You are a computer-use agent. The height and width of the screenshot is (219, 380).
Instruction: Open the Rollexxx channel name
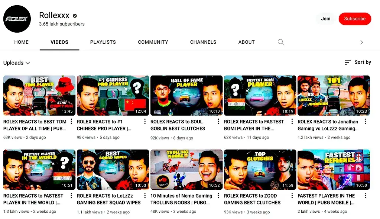pos(54,16)
